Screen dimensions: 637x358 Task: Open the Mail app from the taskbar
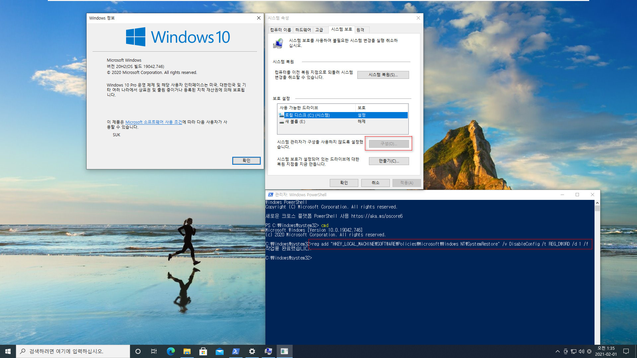tap(219, 351)
